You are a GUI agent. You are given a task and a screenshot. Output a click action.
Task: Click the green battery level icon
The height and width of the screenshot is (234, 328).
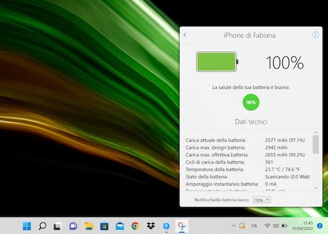tap(217, 62)
